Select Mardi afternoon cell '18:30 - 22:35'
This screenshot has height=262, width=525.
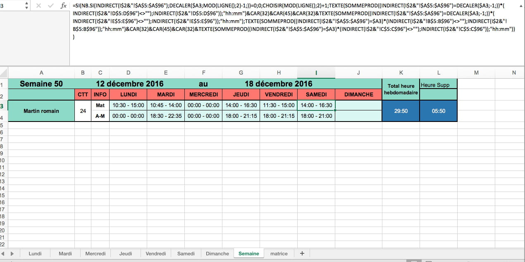tap(166, 116)
